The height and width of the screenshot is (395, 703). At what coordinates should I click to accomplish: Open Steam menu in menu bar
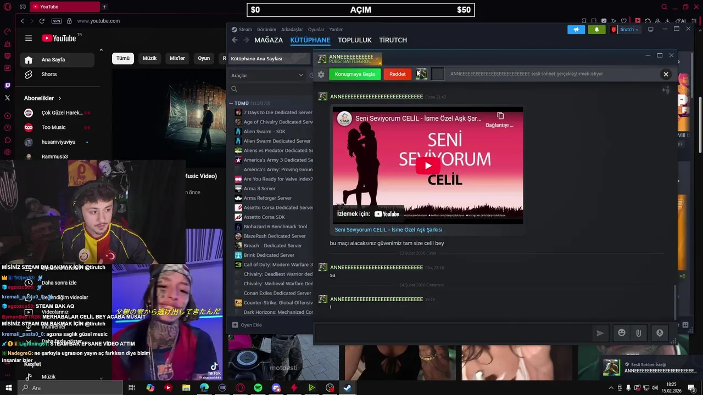[x=245, y=30]
